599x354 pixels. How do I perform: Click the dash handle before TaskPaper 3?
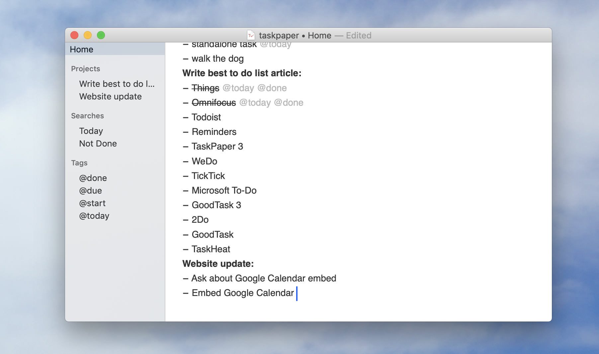pos(186,147)
